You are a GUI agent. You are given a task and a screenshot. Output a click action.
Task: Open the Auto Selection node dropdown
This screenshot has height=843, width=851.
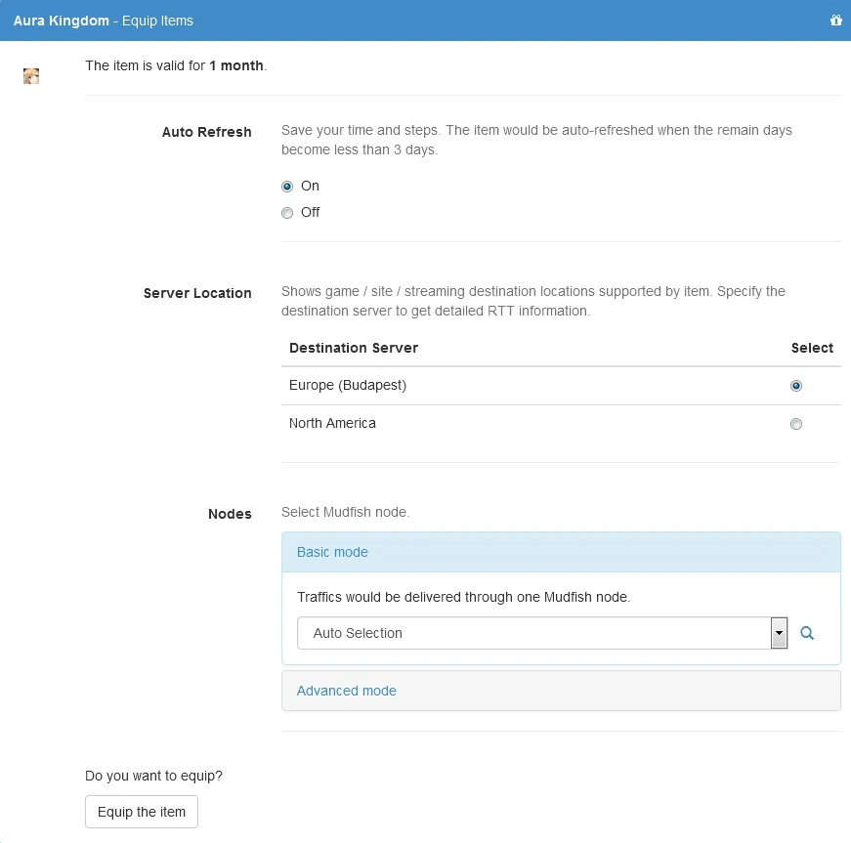tap(534, 633)
